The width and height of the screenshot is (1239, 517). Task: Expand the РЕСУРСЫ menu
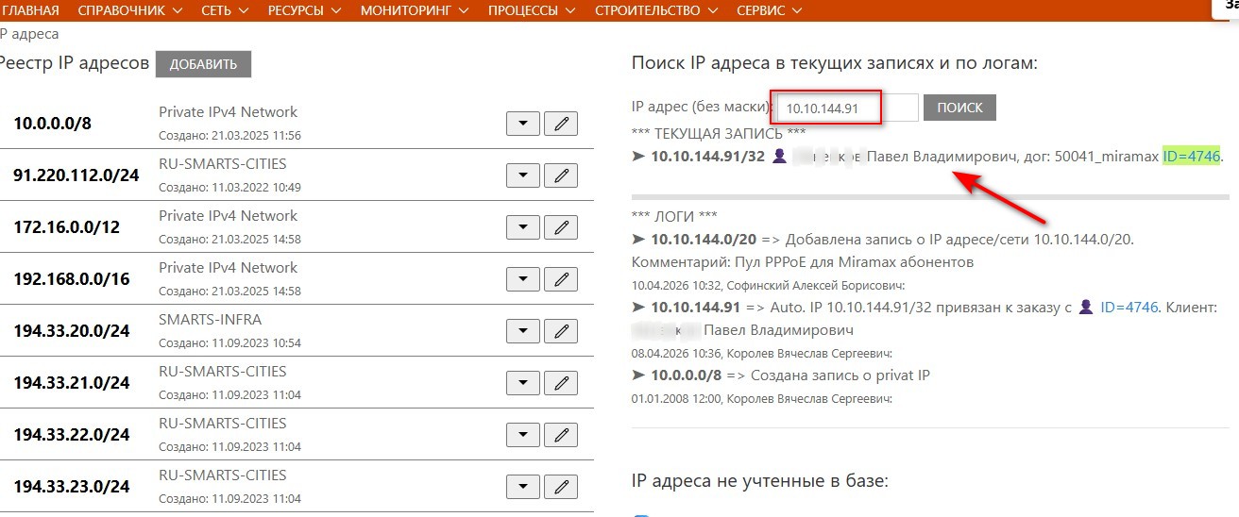coord(306,10)
